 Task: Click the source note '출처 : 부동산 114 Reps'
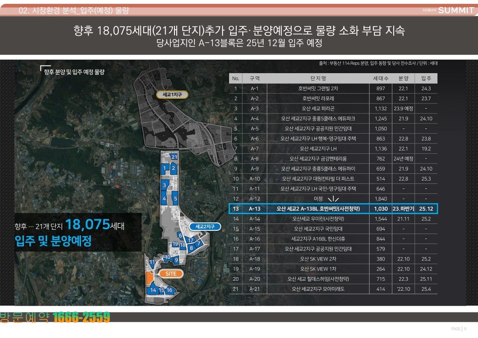(x=339, y=63)
